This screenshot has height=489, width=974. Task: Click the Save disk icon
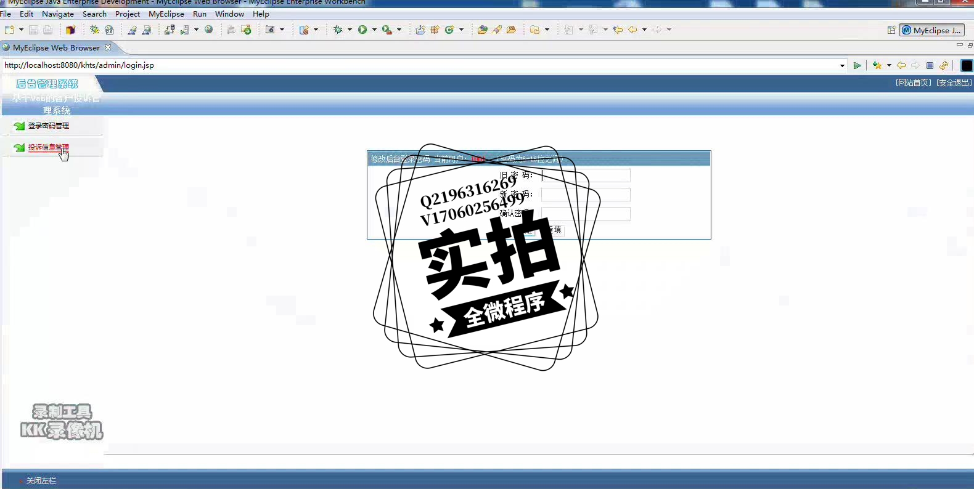[x=33, y=30]
